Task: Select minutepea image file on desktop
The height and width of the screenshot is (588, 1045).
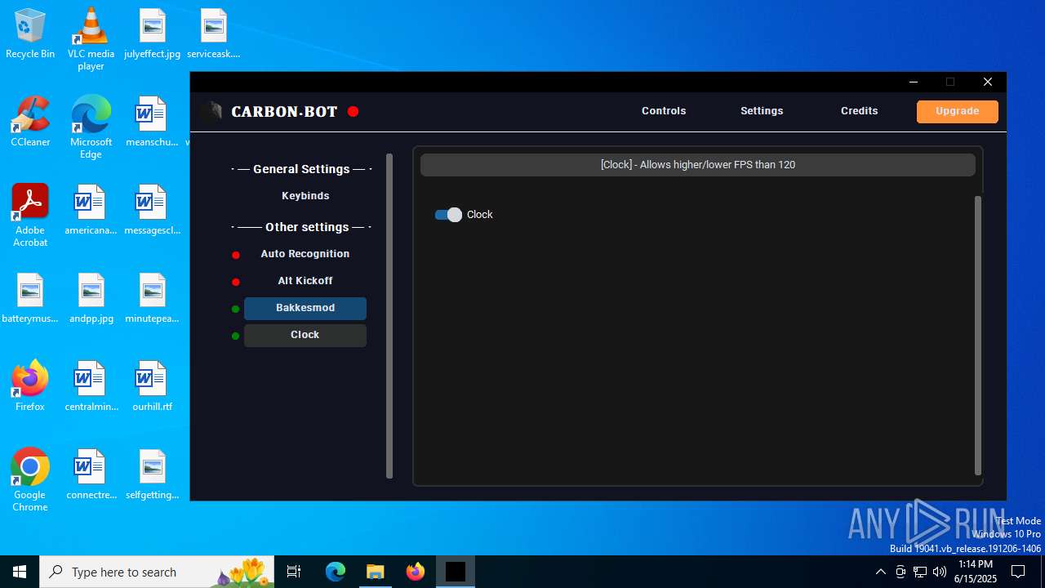Action: (x=152, y=299)
